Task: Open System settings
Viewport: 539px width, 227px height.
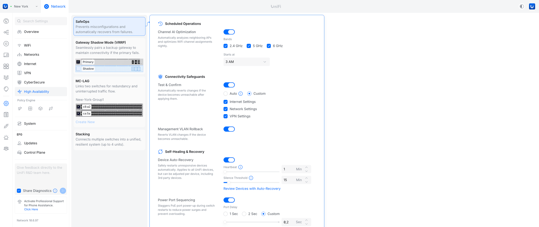Action: point(41,124)
